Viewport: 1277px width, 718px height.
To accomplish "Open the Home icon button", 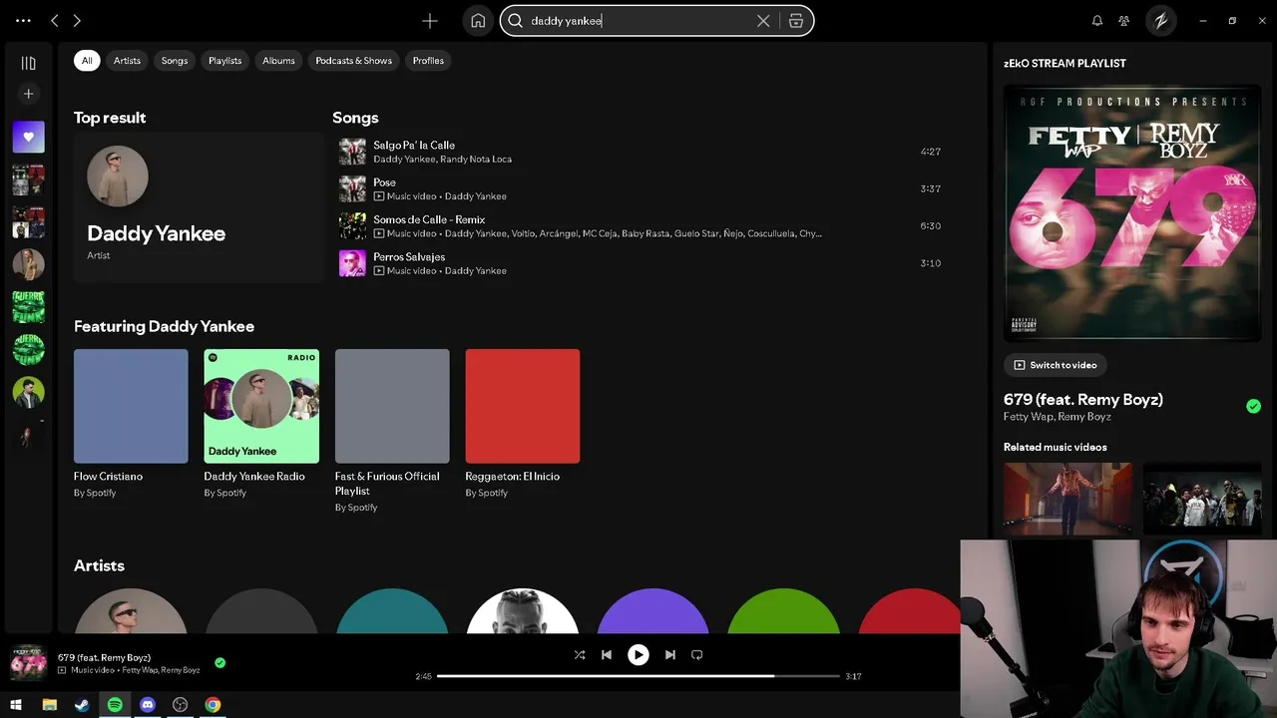I will (x=478, y=20).
